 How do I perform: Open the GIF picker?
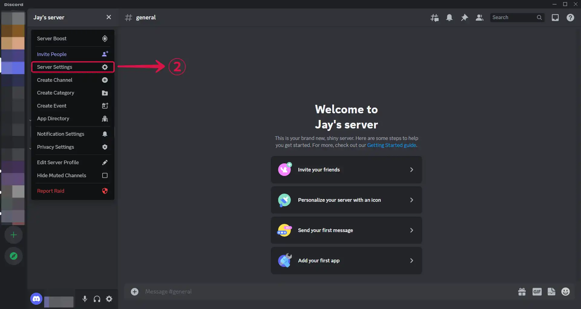537,291
